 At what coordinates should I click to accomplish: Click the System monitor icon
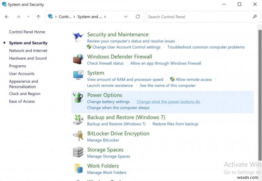pos(78,75)
